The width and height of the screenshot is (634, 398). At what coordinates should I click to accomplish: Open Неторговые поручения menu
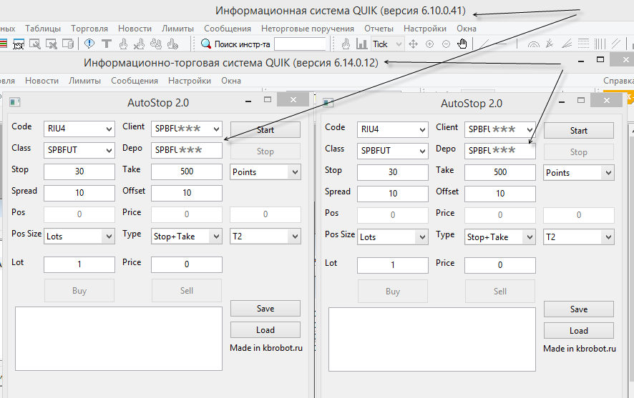pos(307,29)
